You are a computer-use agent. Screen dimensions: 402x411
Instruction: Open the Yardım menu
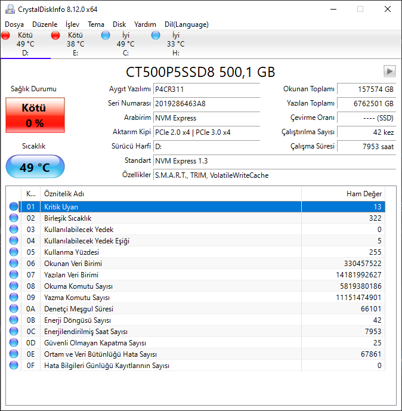(x=145, y=24)
